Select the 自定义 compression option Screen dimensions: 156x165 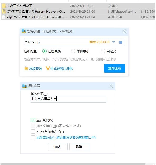103,51
